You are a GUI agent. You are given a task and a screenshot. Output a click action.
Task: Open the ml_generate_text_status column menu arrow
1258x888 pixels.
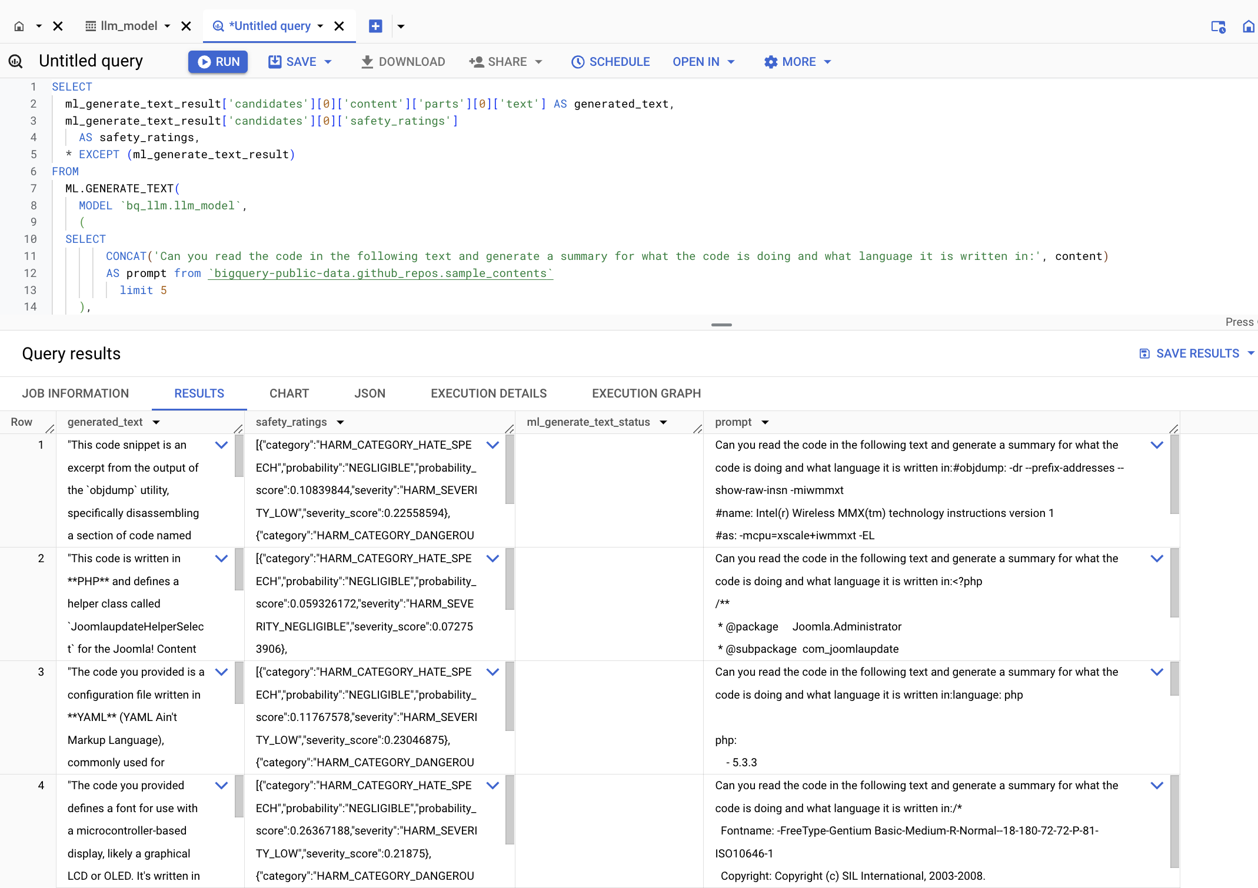point(663,422)
